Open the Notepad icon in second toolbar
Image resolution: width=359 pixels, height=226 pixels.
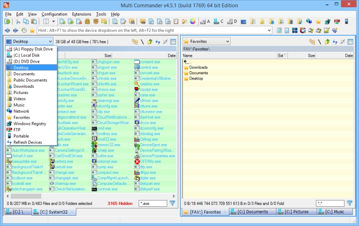(x=279, y=30)
